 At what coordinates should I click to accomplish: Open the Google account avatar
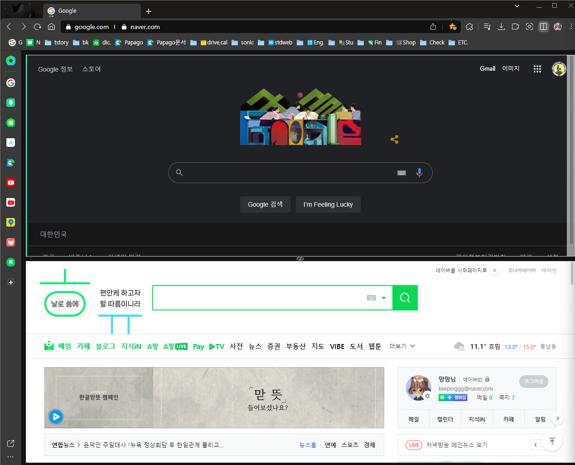(x=559, y=69)
